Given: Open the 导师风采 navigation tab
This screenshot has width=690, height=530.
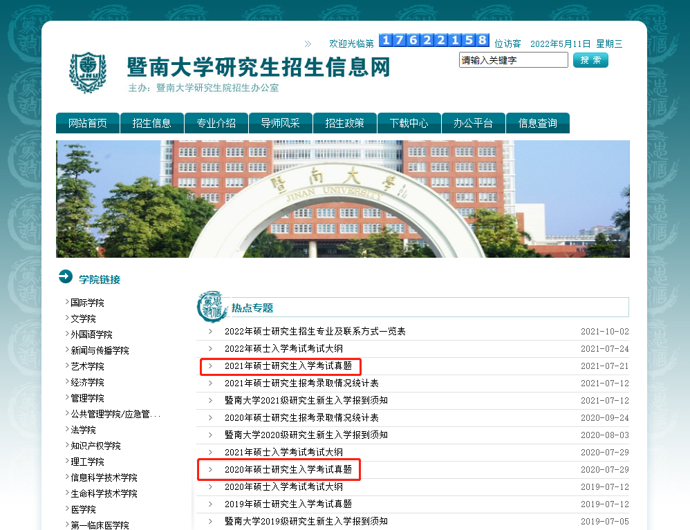Looking at the screenshot, I should point(280,123).
